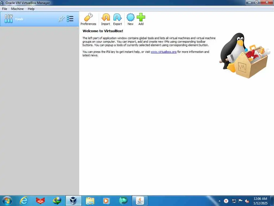Click the Windows Start button
This screenshot has height=206, width=274.
(x=7, y=201)
